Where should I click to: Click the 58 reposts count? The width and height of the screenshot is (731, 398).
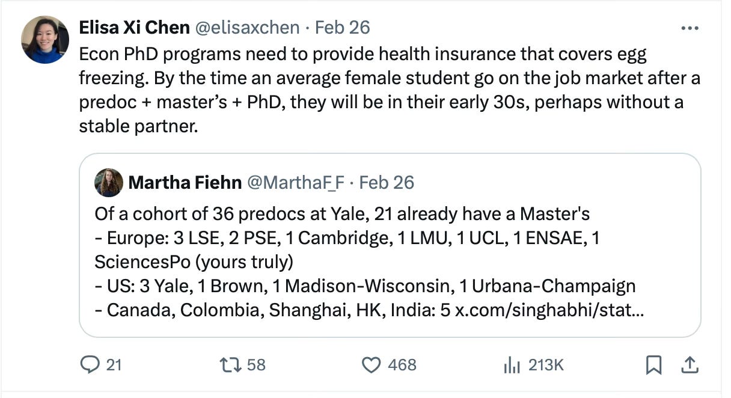click(256, 364)
